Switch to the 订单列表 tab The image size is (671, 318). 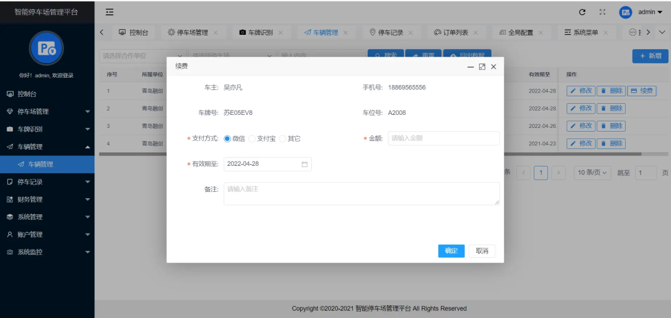[x=451, y=32]
